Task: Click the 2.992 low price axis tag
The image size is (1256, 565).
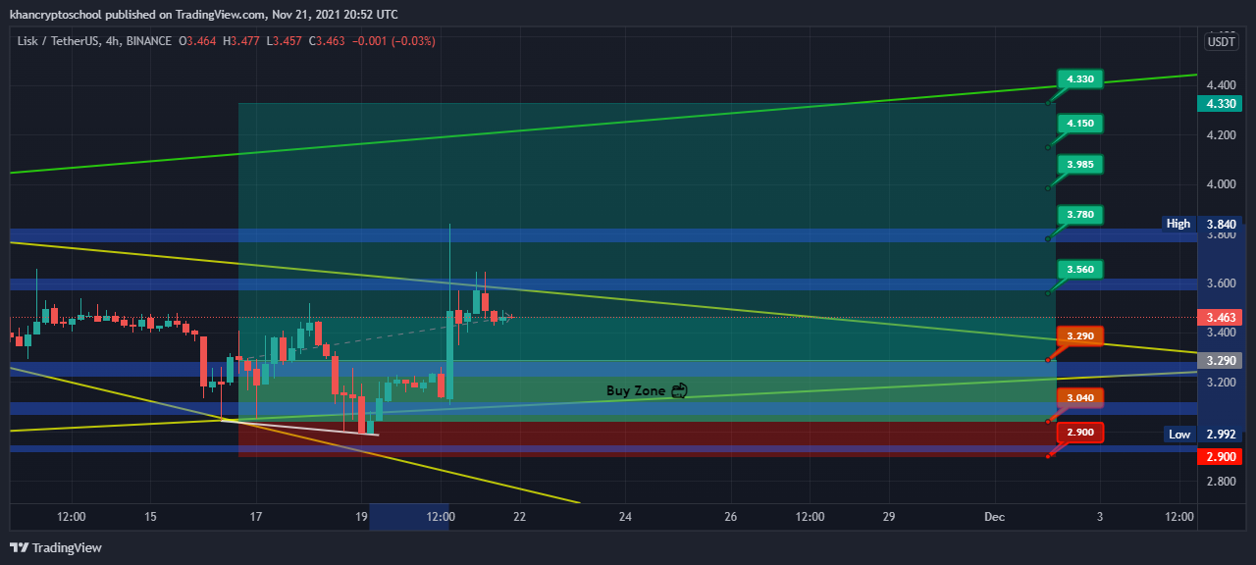Action: pos(1222,435)
